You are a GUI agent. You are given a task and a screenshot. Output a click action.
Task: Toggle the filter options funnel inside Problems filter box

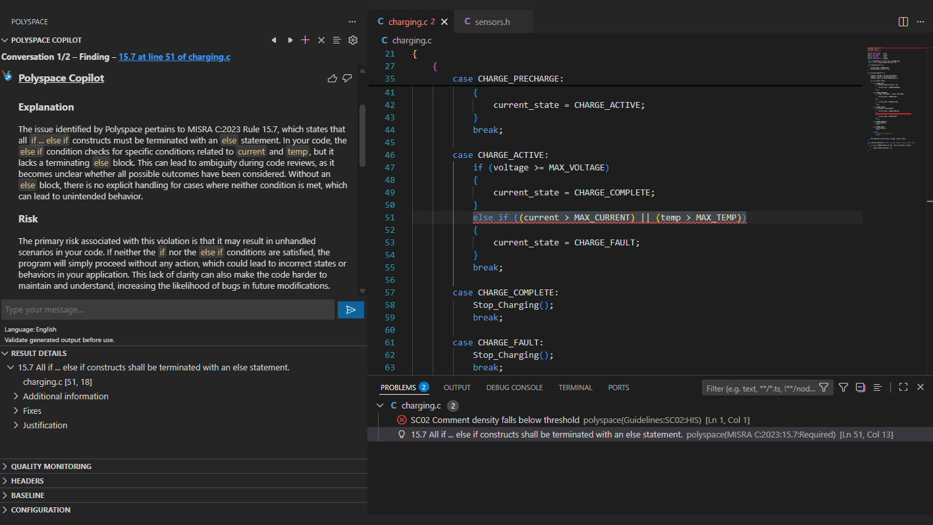click(x=824, y=387)
